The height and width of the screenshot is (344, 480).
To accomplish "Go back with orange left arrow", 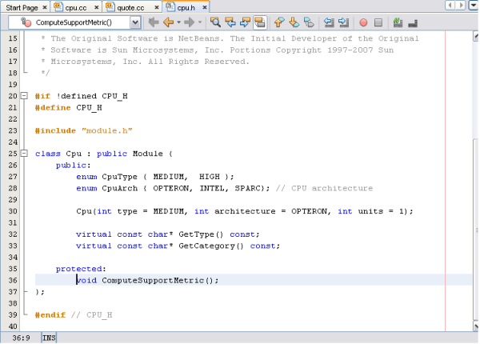I will 169,23.
